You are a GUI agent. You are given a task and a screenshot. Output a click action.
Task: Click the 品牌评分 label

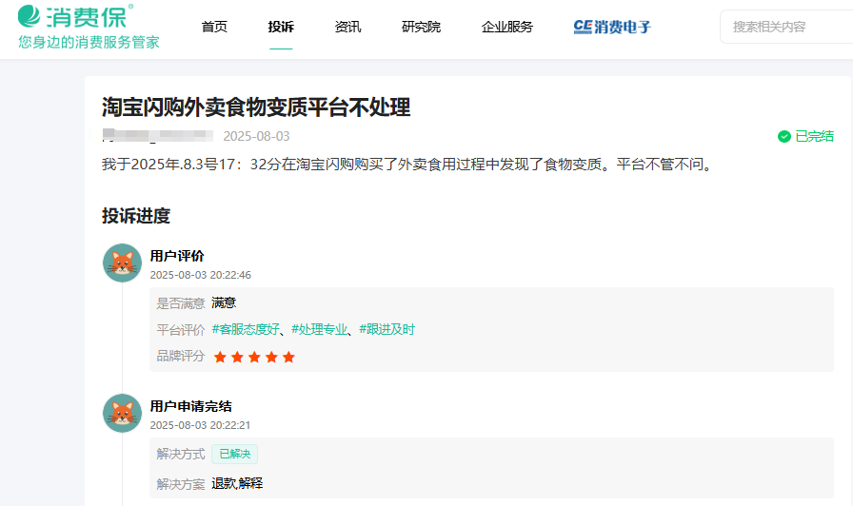click(181, 356)
